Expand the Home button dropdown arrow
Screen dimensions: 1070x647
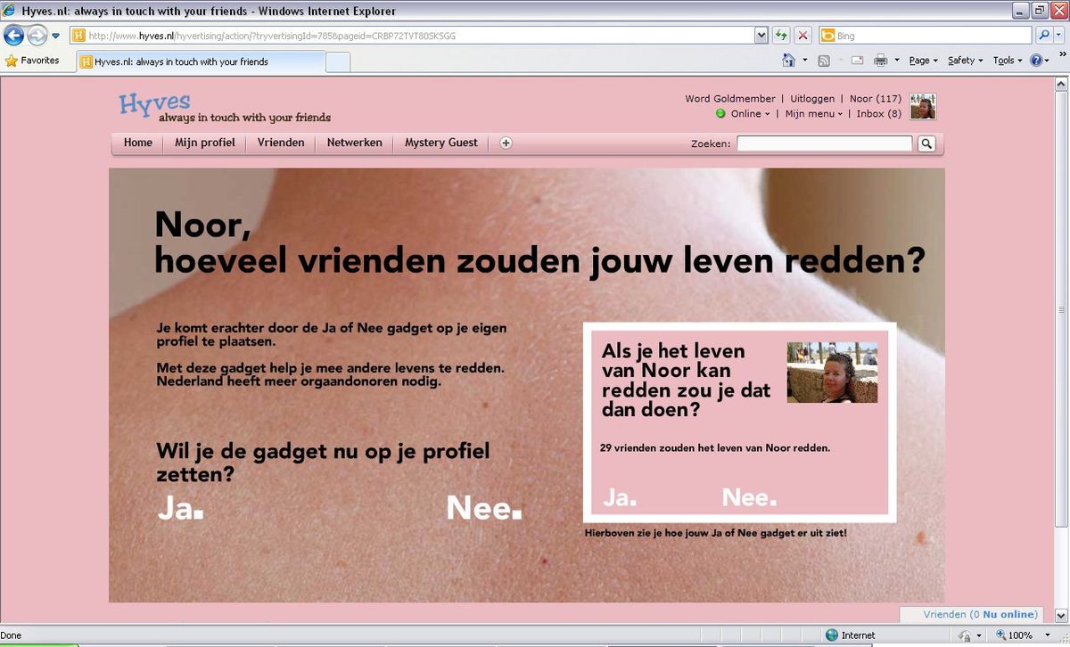[x=805, y=61]
